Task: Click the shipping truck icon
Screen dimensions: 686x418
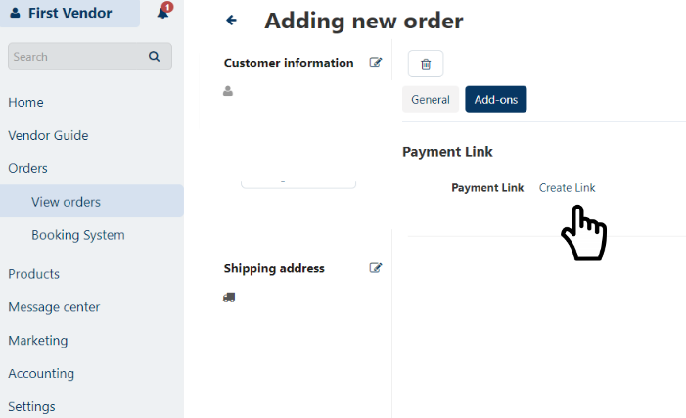Action: click(229, 297)
